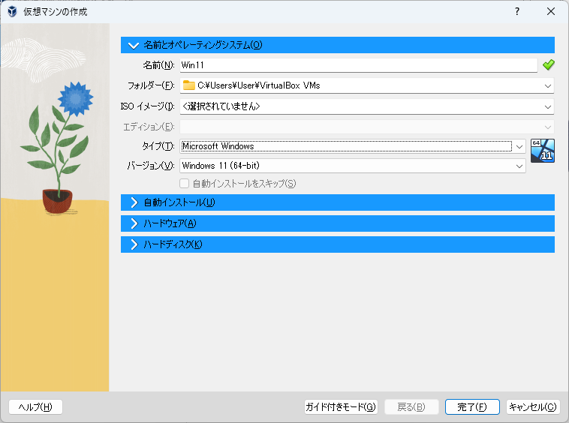Expand the 自動インストール section

click(x=338, y=202)
